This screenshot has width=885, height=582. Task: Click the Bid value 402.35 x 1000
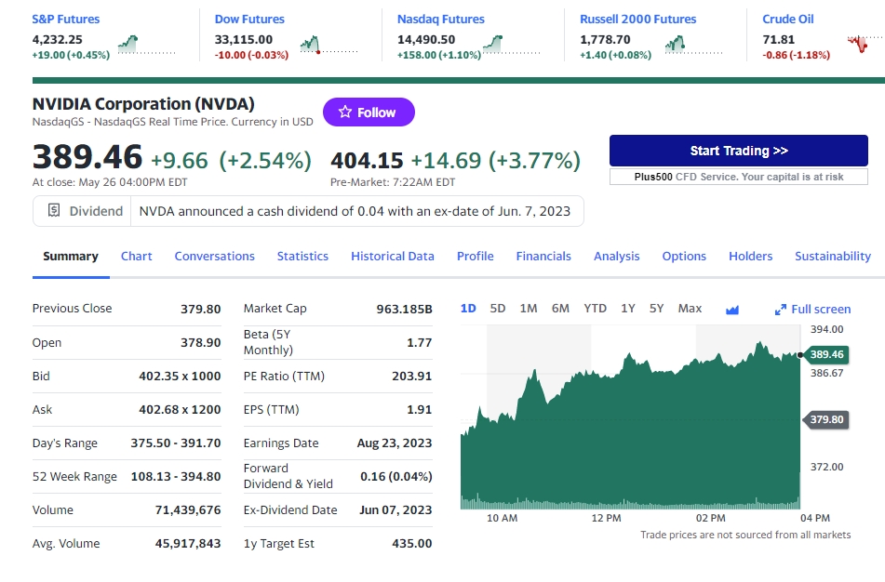click(180, 377)
